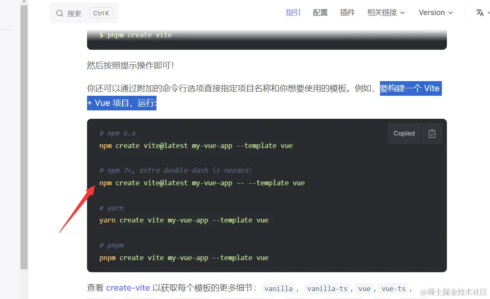Expand the chevron next to the translate icon
The width and height of the screenshot is (490, 299).
(x=488, y=13)
